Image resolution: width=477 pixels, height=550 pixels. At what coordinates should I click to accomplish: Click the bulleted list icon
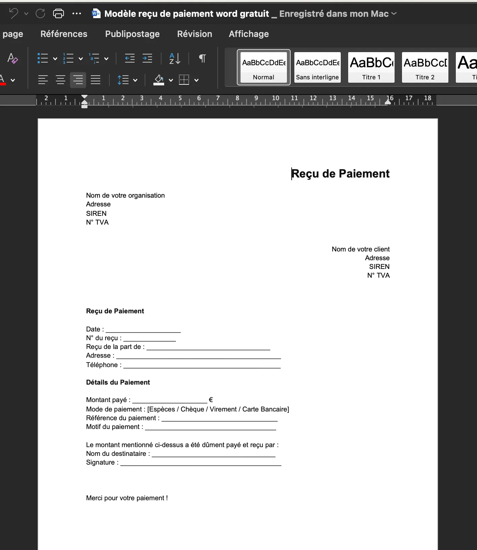click(42, 58)
